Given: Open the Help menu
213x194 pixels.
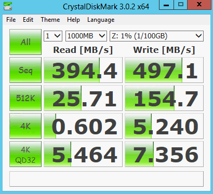Looking at the screenshot, I should pos(73,20).
